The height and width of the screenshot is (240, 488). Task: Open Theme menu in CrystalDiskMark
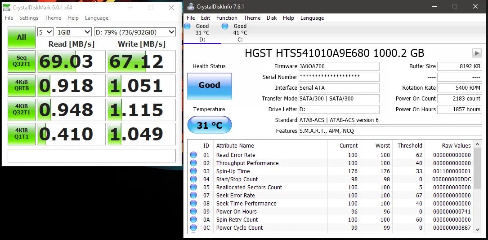pyautogui.click(x=53, y=17)
